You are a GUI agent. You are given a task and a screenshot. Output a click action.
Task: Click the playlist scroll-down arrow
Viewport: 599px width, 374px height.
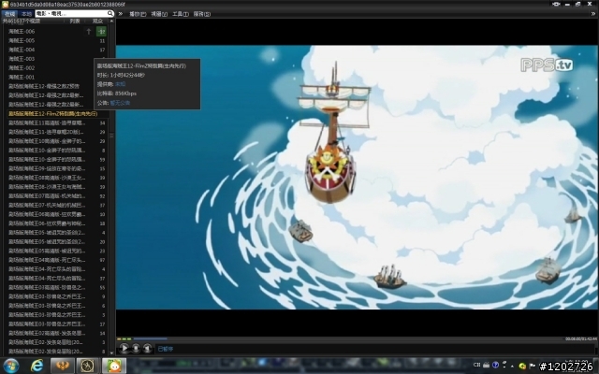(111, 353)
